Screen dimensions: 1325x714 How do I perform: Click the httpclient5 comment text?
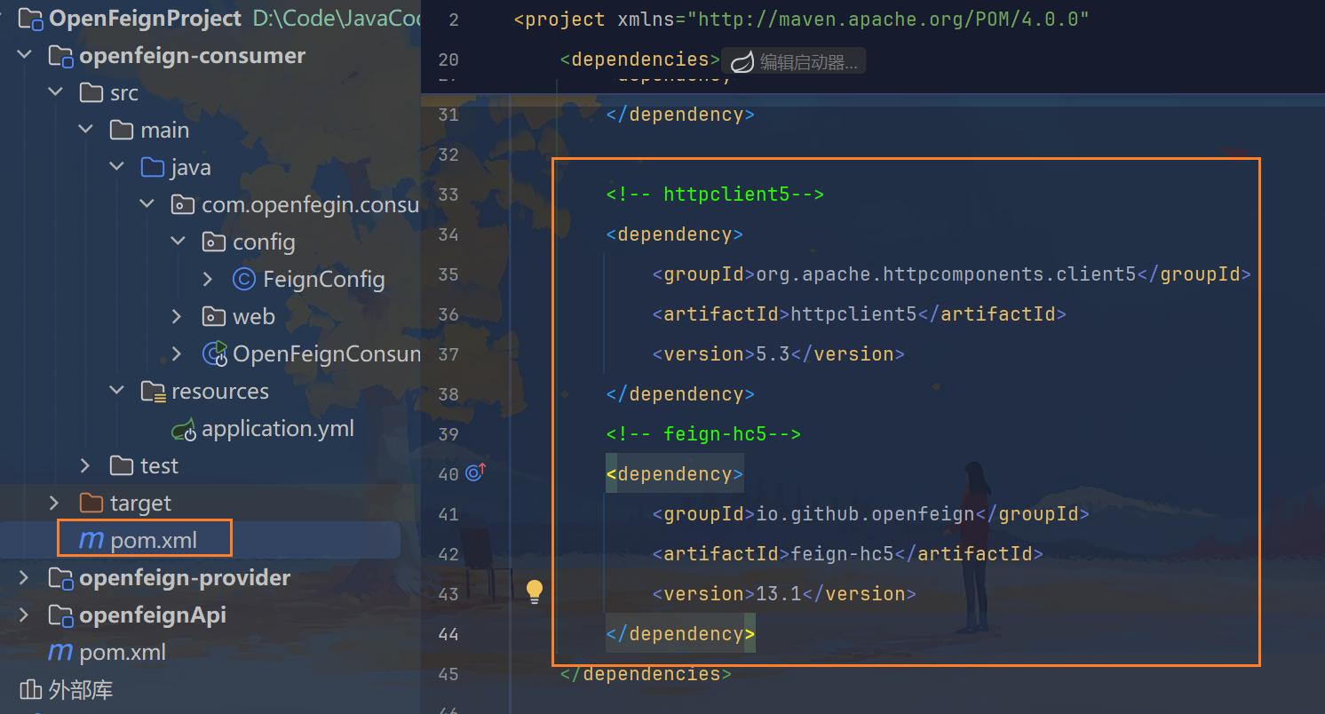(x=716, y=194)
